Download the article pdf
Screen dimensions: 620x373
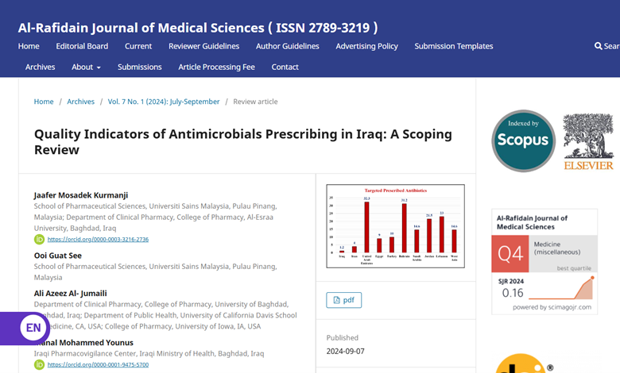coord(343,300)
